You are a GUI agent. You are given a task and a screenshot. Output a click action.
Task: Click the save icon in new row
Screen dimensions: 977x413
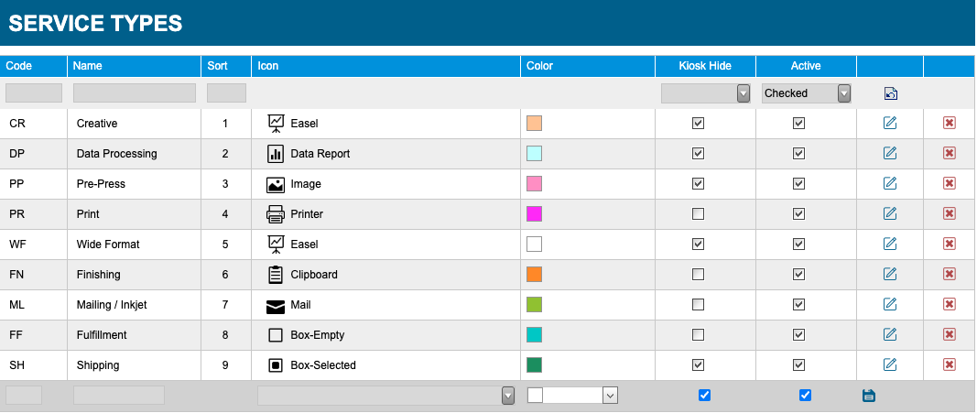click(869, 395)
